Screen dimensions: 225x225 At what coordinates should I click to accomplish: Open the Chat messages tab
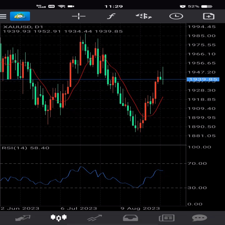199,218
